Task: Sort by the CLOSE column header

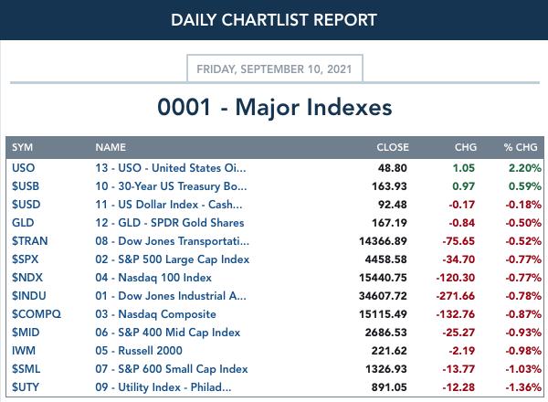Action: pyautogui.click(x=393, y=147)
